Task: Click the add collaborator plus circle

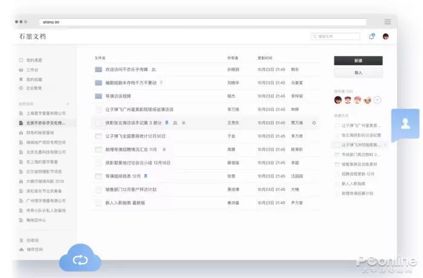Action: (x=378, y=100)
